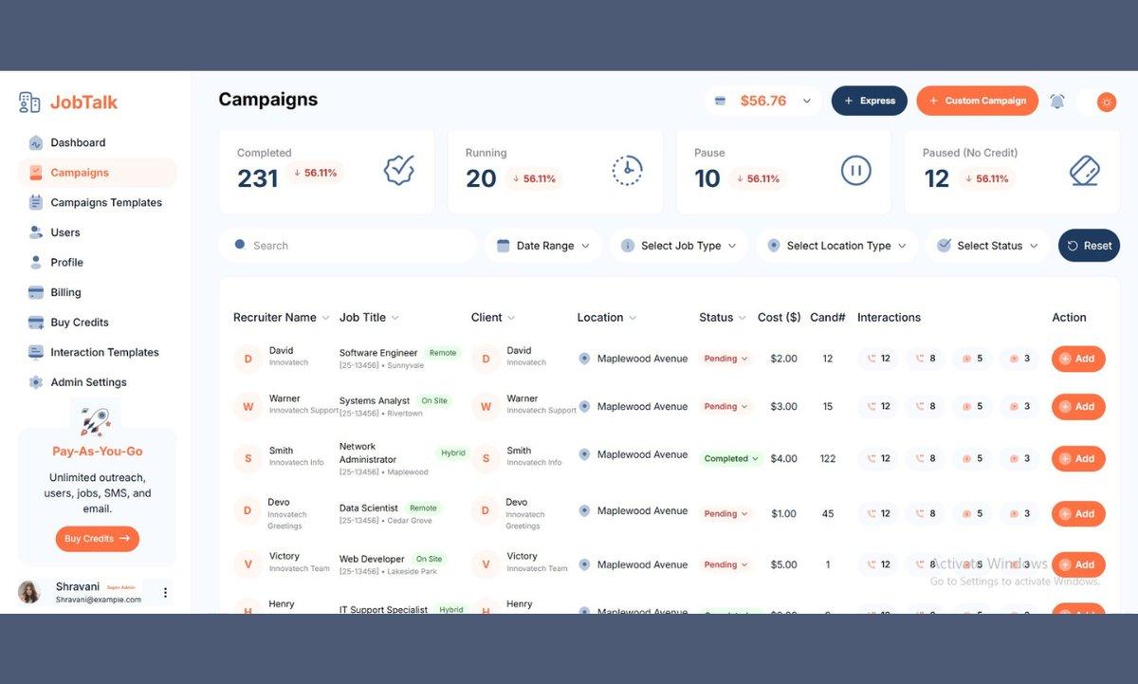
Task: Click the Paused (No Credit) card icon
Action: tap(1084, 171)
